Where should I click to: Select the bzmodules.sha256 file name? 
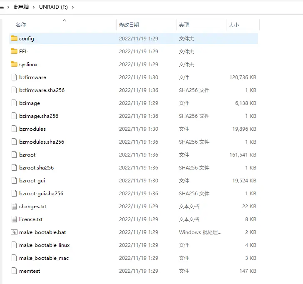42,142
